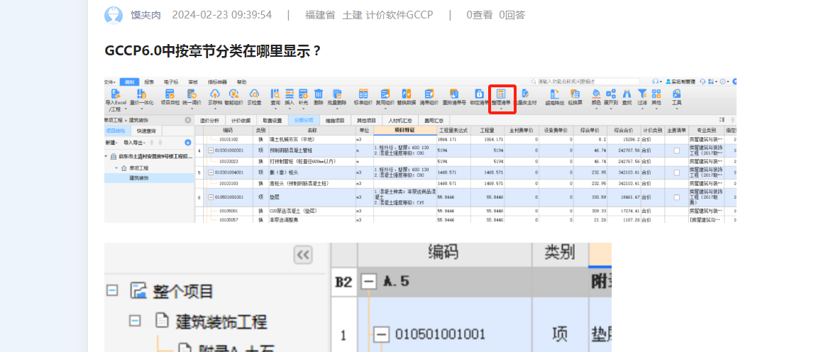
Task: Click the 土建 tag link
Action: click(353, 15)
